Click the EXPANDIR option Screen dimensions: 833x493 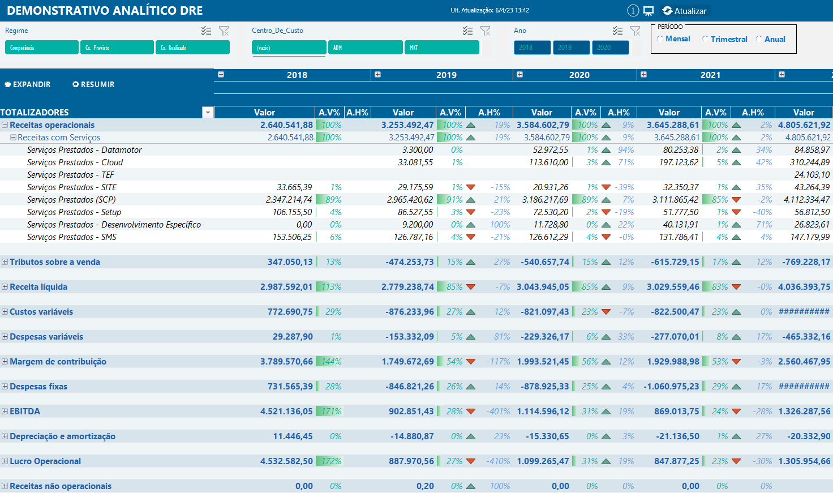click(x=28, y=84)
